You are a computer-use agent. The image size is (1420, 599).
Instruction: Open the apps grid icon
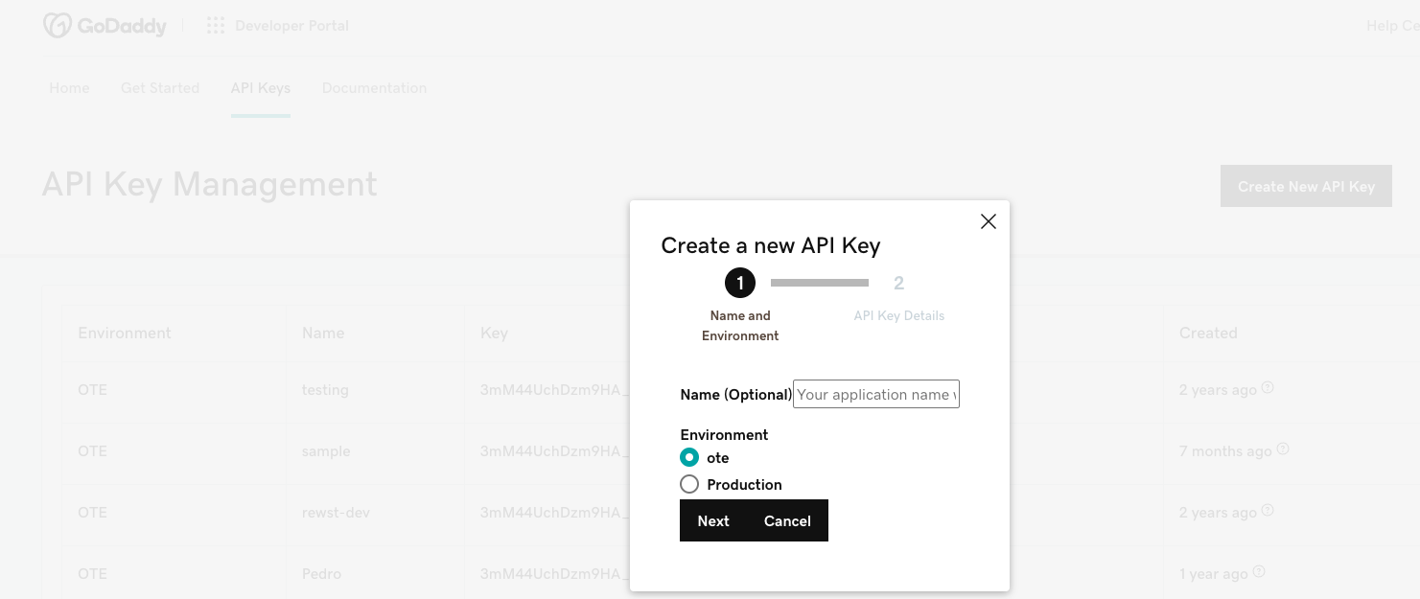[216, 26]
